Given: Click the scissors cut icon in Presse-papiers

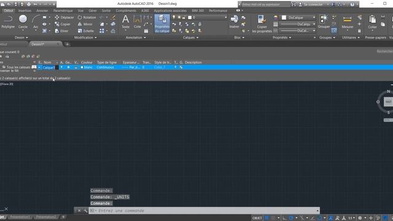Looking at the screenshot, I should click(383, 17).
